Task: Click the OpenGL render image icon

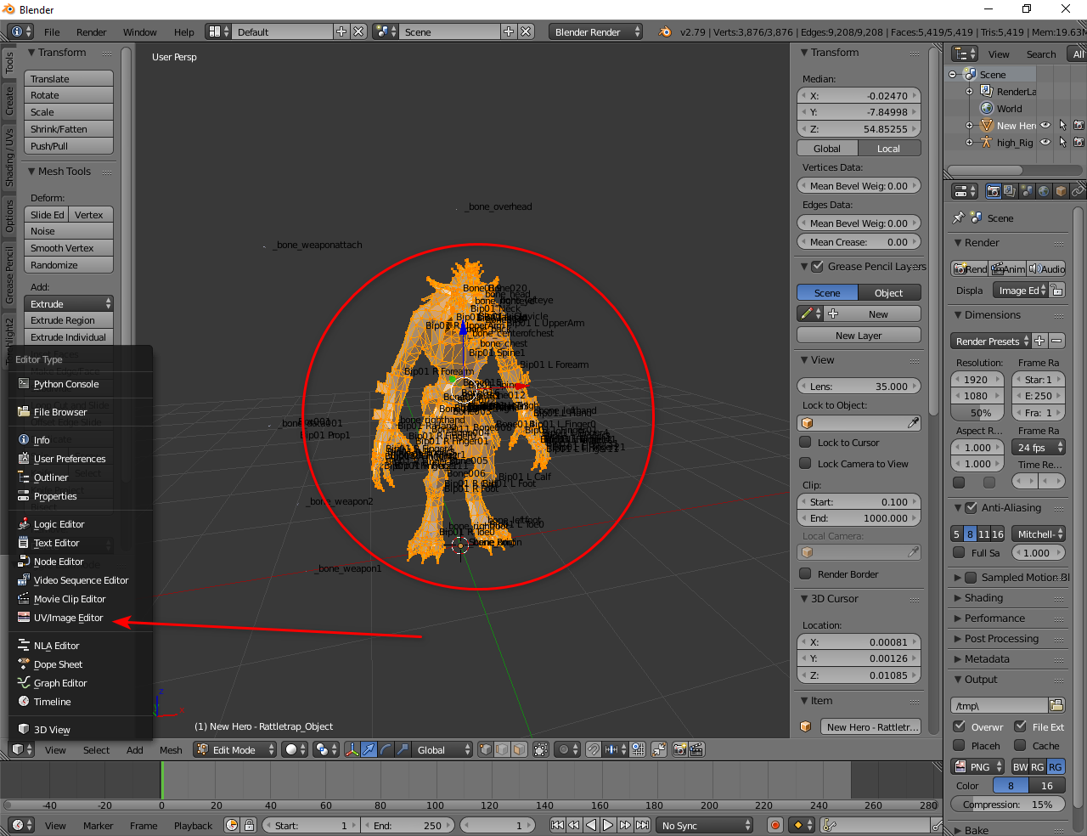Action: click(679, 749)
